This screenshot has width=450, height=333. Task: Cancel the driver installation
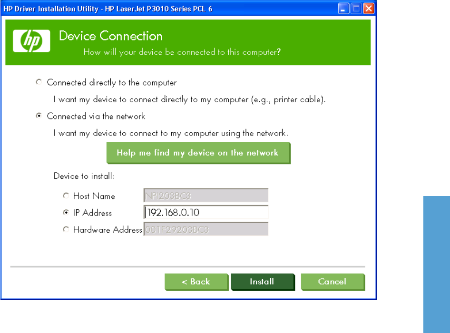333,282
